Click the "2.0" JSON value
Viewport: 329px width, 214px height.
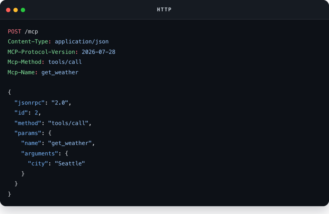coord(60,103)
